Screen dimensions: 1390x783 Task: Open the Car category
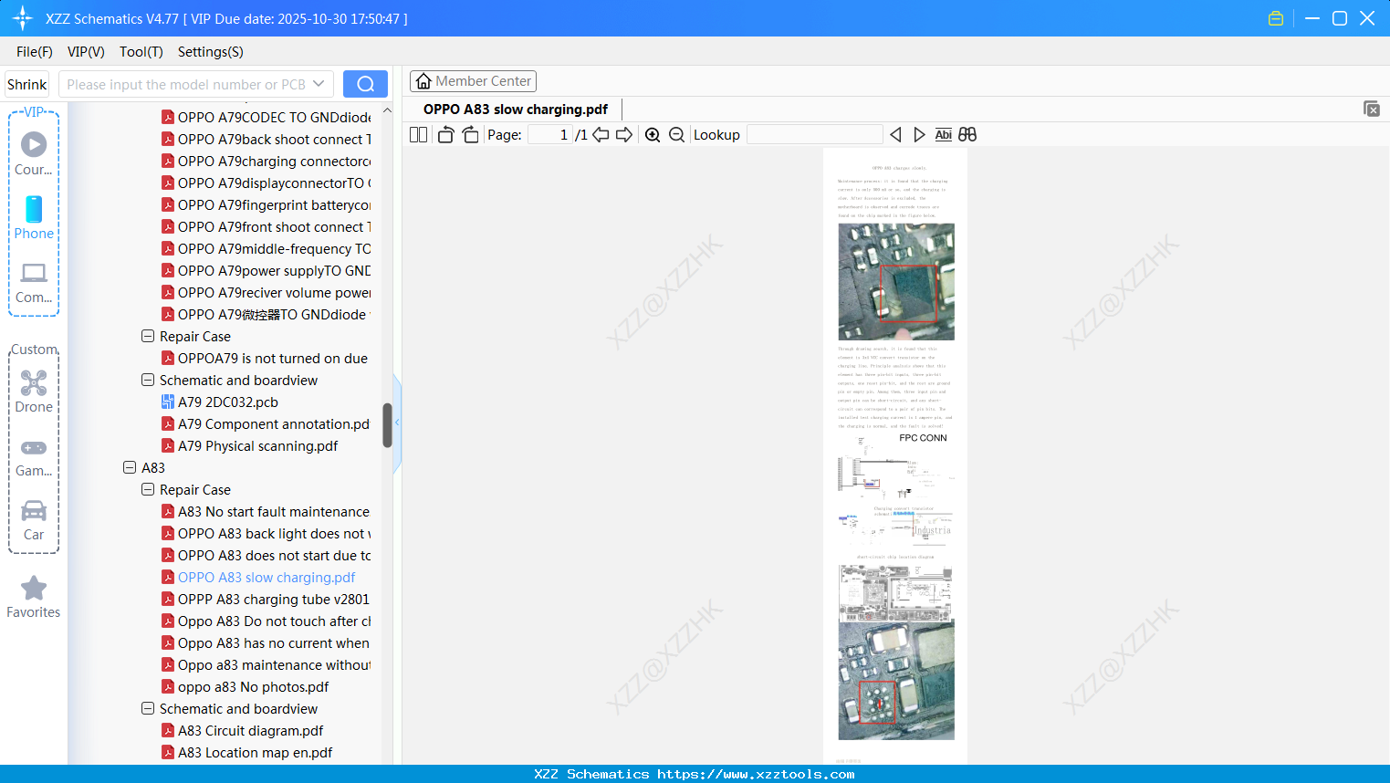coord(34,519)
